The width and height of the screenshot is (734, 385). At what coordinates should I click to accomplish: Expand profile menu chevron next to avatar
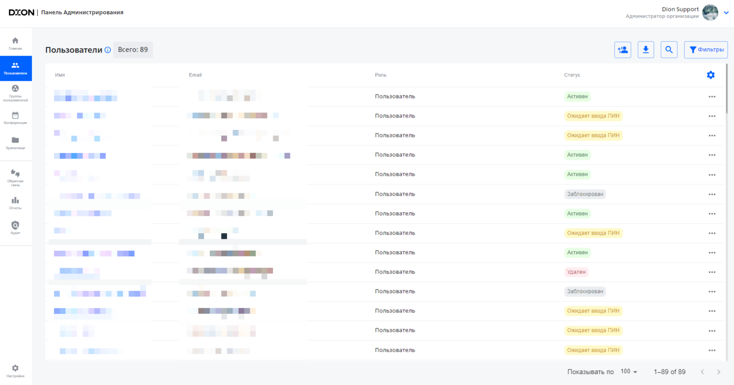tap(726, 13)
